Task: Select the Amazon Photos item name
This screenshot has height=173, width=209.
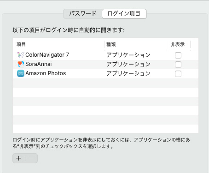Action: coord(46,73)
